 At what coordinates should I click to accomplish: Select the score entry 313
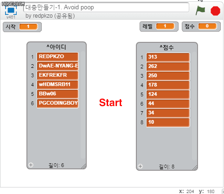168,57
